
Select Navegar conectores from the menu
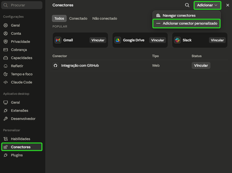coord(186,15)
